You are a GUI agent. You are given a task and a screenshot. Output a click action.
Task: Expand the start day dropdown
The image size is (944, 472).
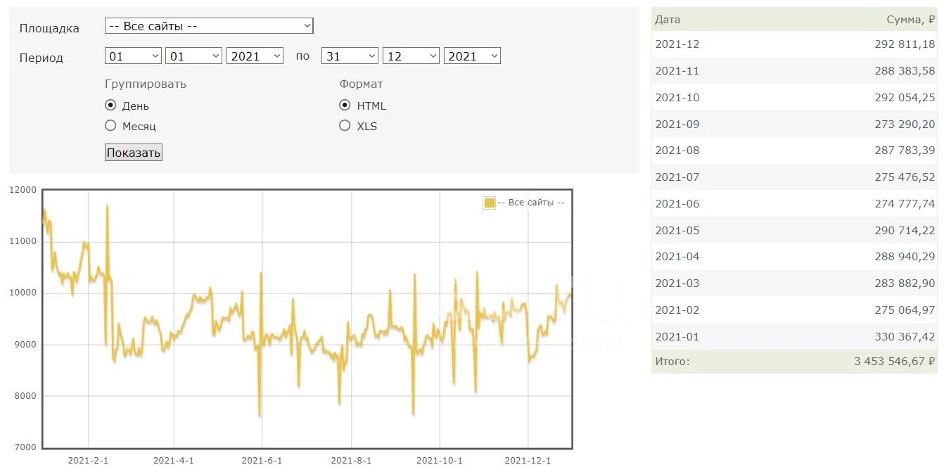point(133,56)
